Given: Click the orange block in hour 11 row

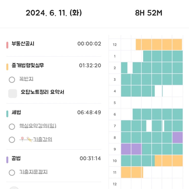Looking at the screenshot, I should (132, 172).
